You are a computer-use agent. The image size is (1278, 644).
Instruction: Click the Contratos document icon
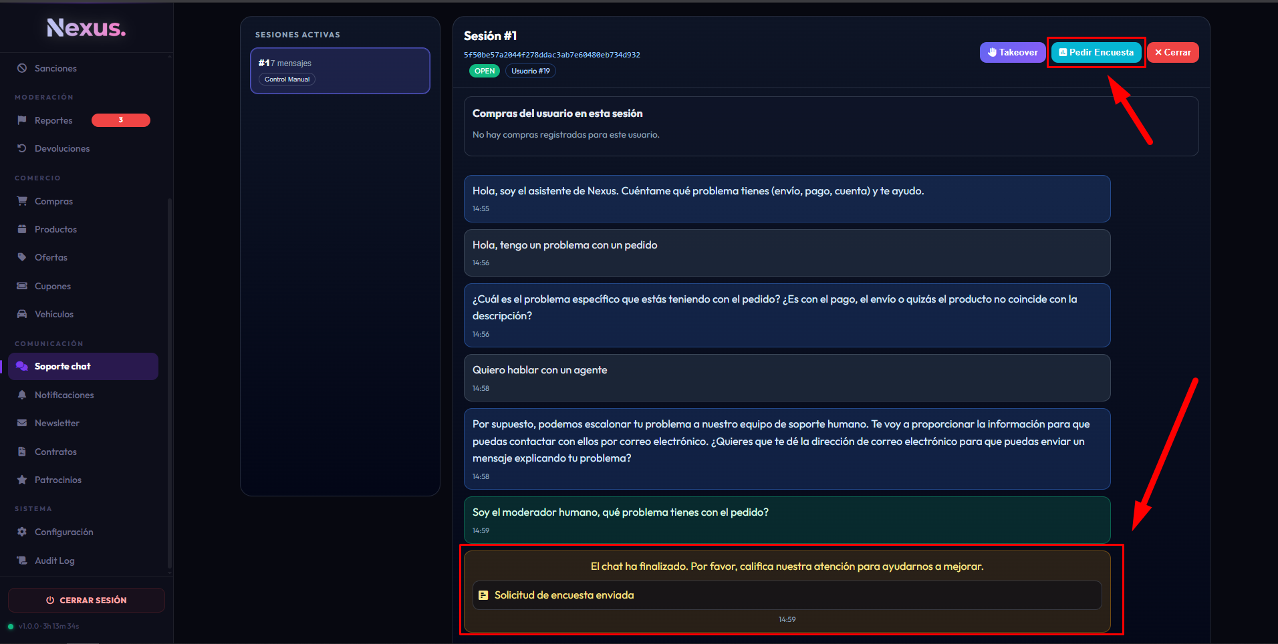(22, 452)
